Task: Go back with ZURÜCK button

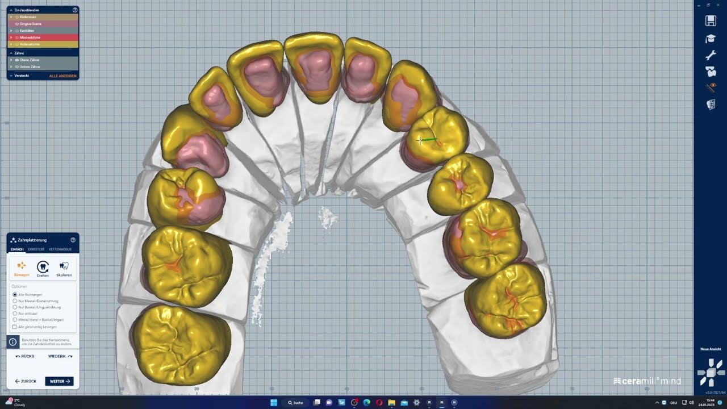Action: click(x=26, y=381)
